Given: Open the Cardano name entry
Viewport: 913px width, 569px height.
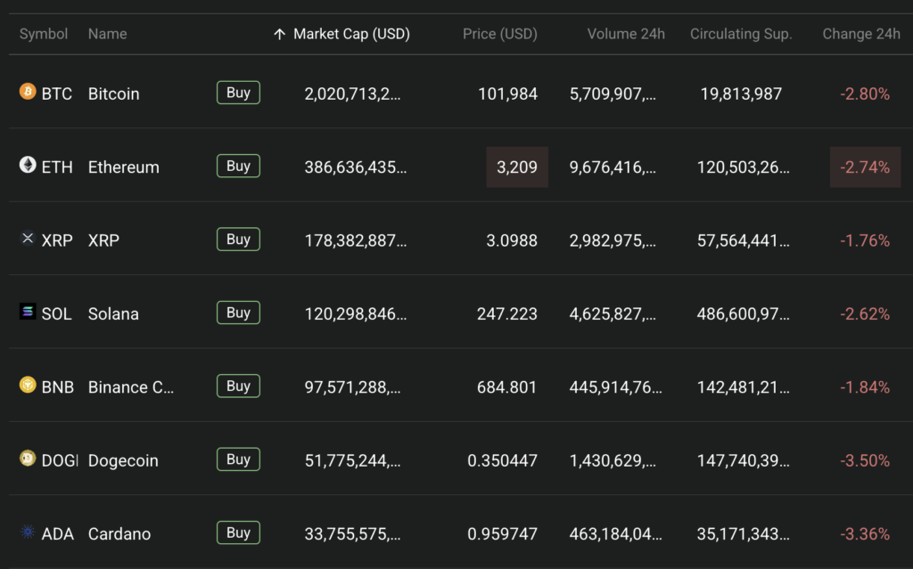Looking at the screenshot, I should pyautogui.click(x=119, y=533).
